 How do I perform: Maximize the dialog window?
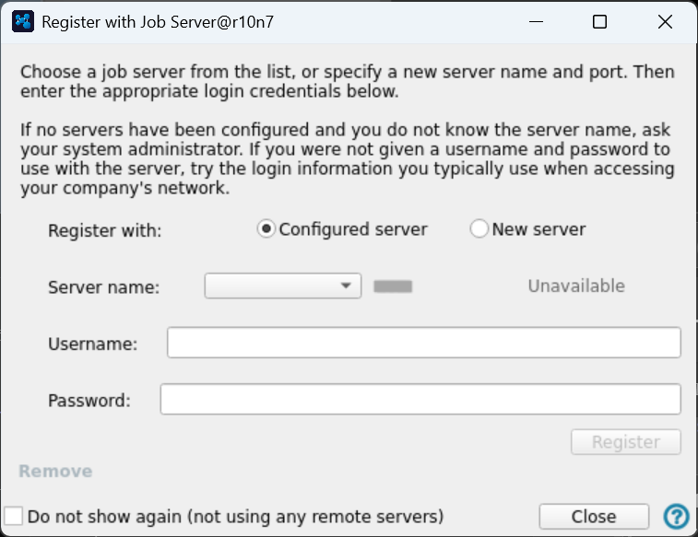[599, 22]
